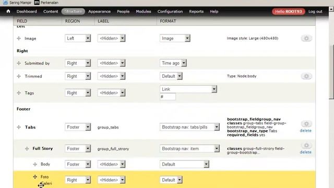Click the group_full_strory label text
The height and width of the screenshot is (188, 334).
pos(113,149)
